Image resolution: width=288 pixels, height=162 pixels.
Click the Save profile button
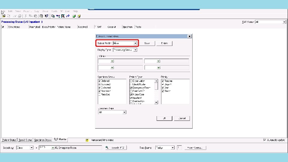pyautogui.click(x=147, y=43)
